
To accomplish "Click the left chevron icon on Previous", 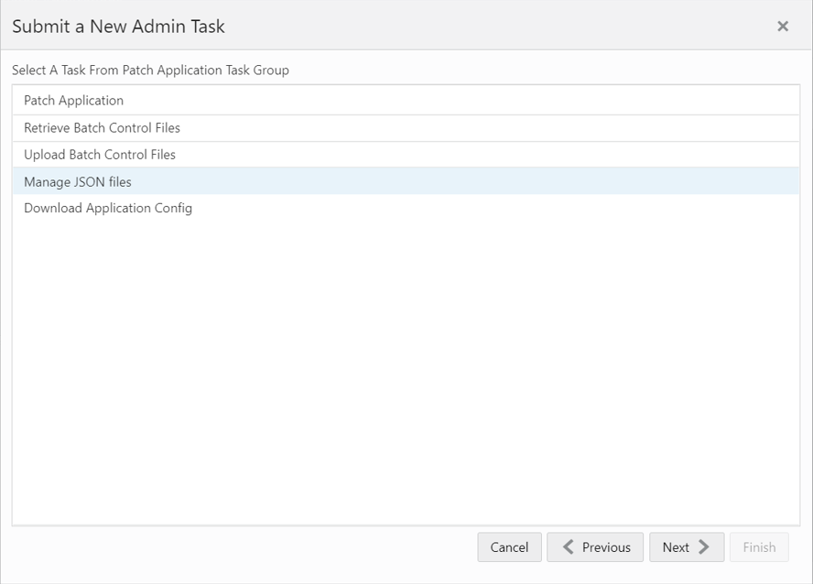I will [569, 547].
